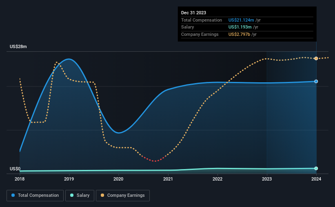Click the Dec 31 2023 tooltip date
Image resolution: width=335 pixels, height=207 pixels.
coord(193,13)
